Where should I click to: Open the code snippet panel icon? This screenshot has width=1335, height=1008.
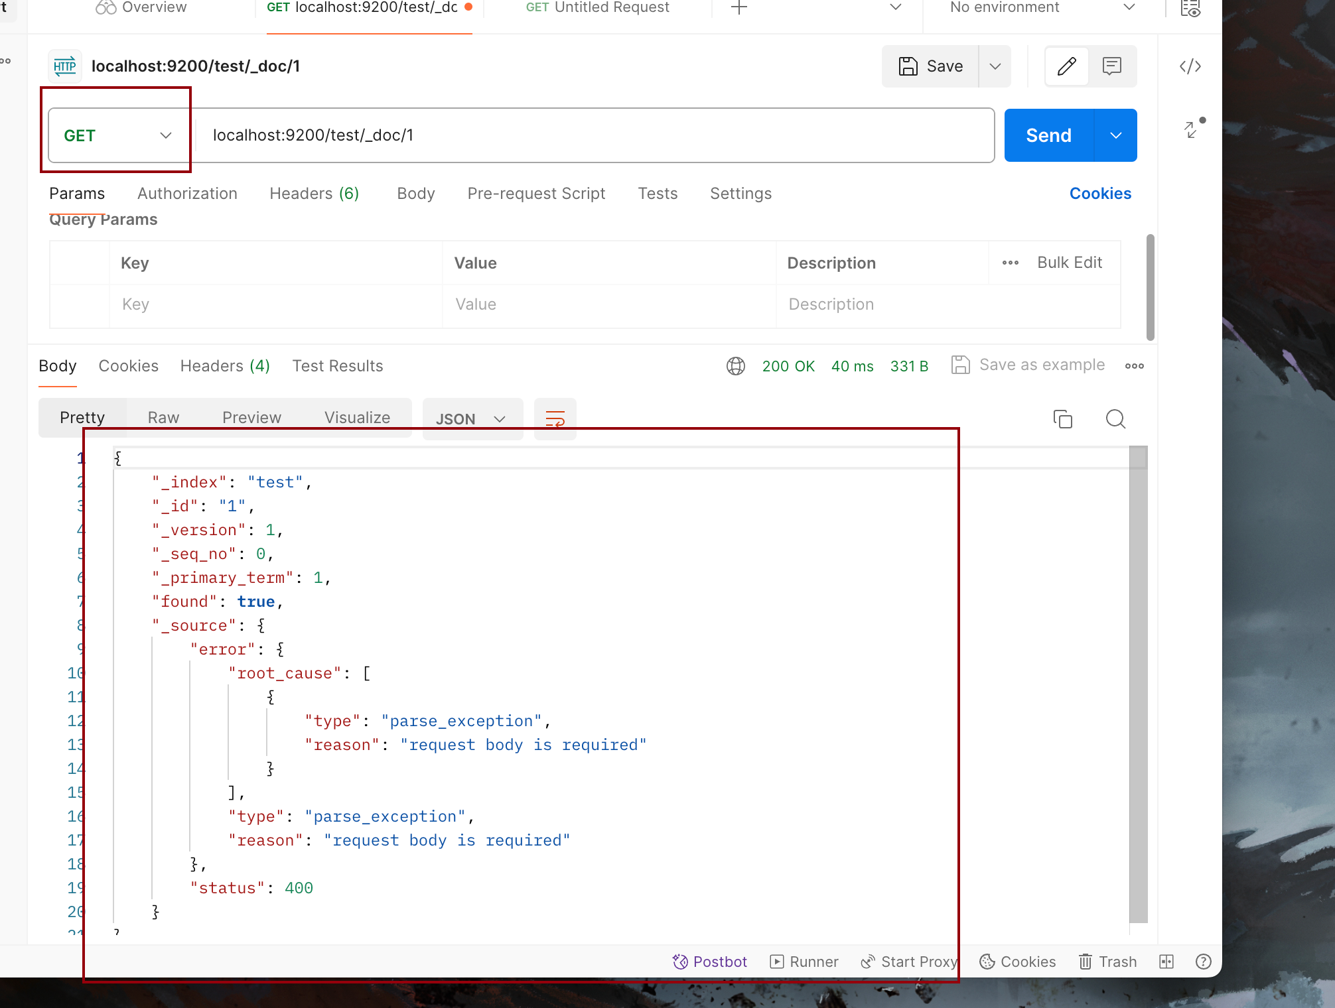(x=1190, y=66)
